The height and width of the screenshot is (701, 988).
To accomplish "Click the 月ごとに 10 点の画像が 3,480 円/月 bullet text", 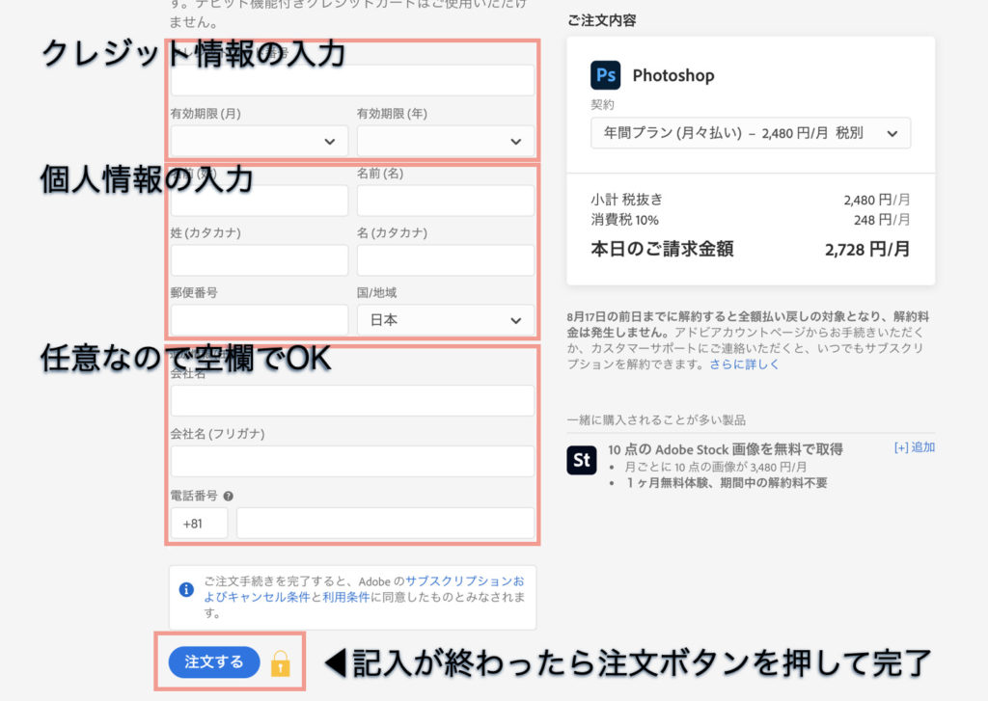I will (x=715, y=467).
